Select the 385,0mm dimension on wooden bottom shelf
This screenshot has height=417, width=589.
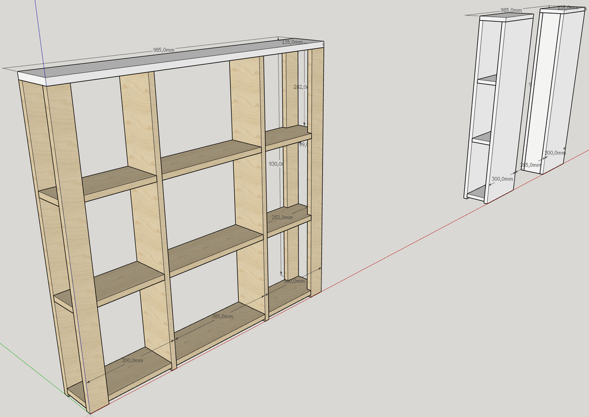point(222,317)
